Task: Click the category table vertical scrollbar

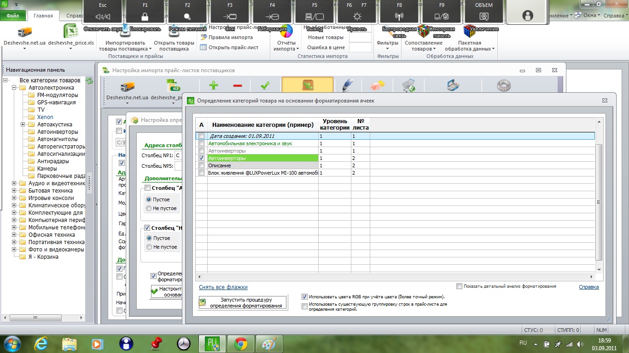Action: click(x=599, y=195)
